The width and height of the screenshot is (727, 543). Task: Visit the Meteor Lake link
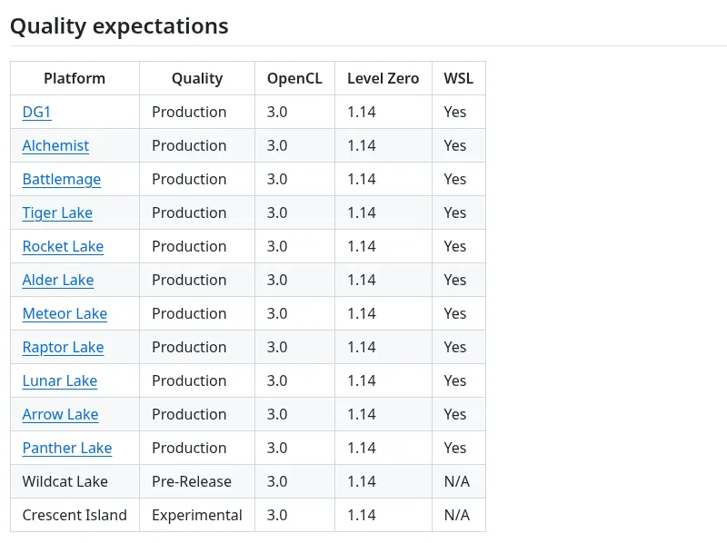[65, 313]
